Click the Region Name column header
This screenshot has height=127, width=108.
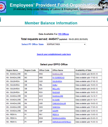click(x=15, y=70)
